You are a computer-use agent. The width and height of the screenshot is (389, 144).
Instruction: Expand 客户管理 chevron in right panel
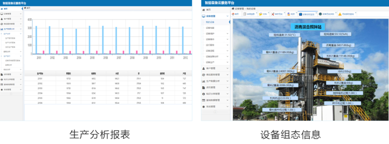tap(227, 68)
